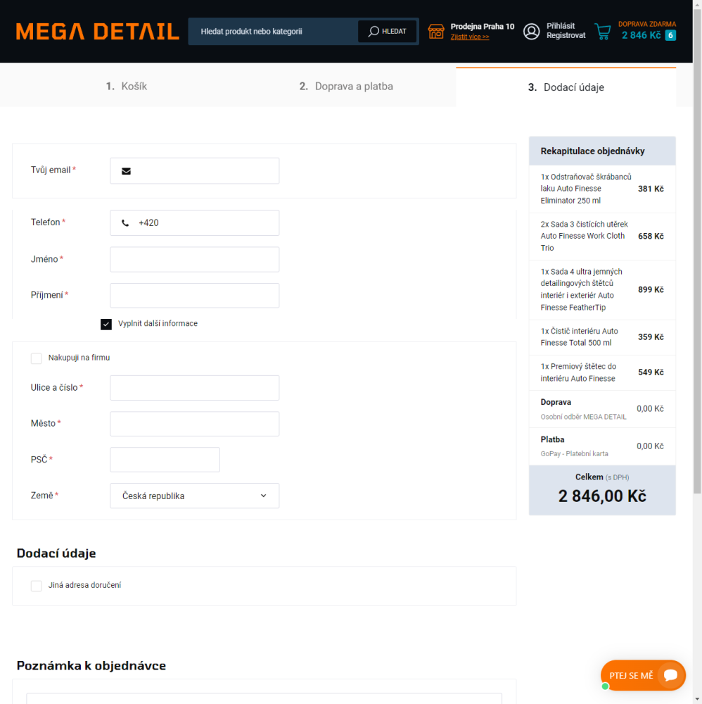Screen dimensions: 702x704
Task: Click the Registrovat link
Action: pos(566,35)
